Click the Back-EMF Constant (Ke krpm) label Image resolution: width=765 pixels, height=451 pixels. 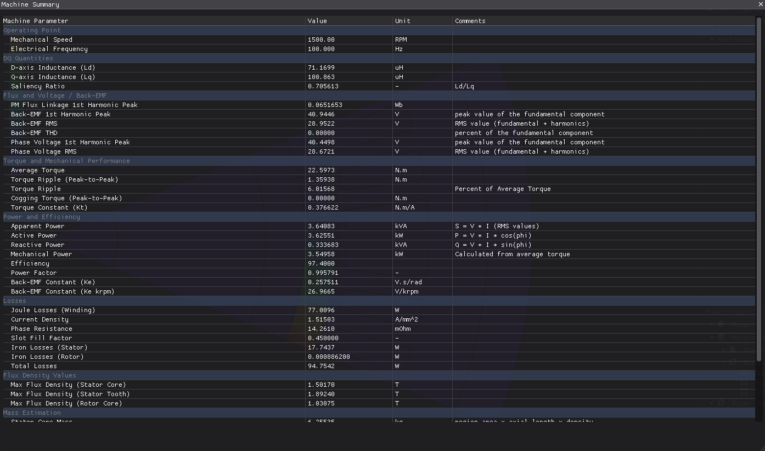[x=63, y=291]
